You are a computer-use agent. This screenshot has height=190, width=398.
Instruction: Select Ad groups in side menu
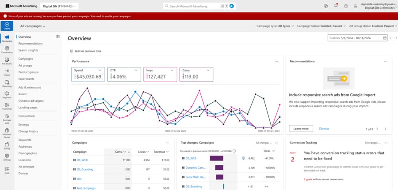[x=25, y=66]
